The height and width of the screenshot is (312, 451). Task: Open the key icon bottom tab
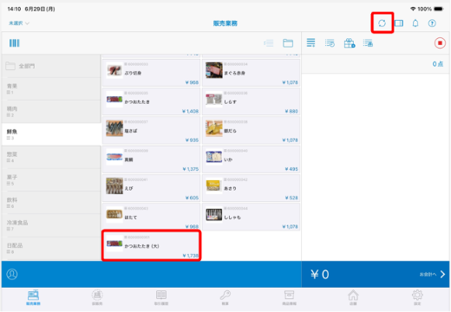(225, 297)
